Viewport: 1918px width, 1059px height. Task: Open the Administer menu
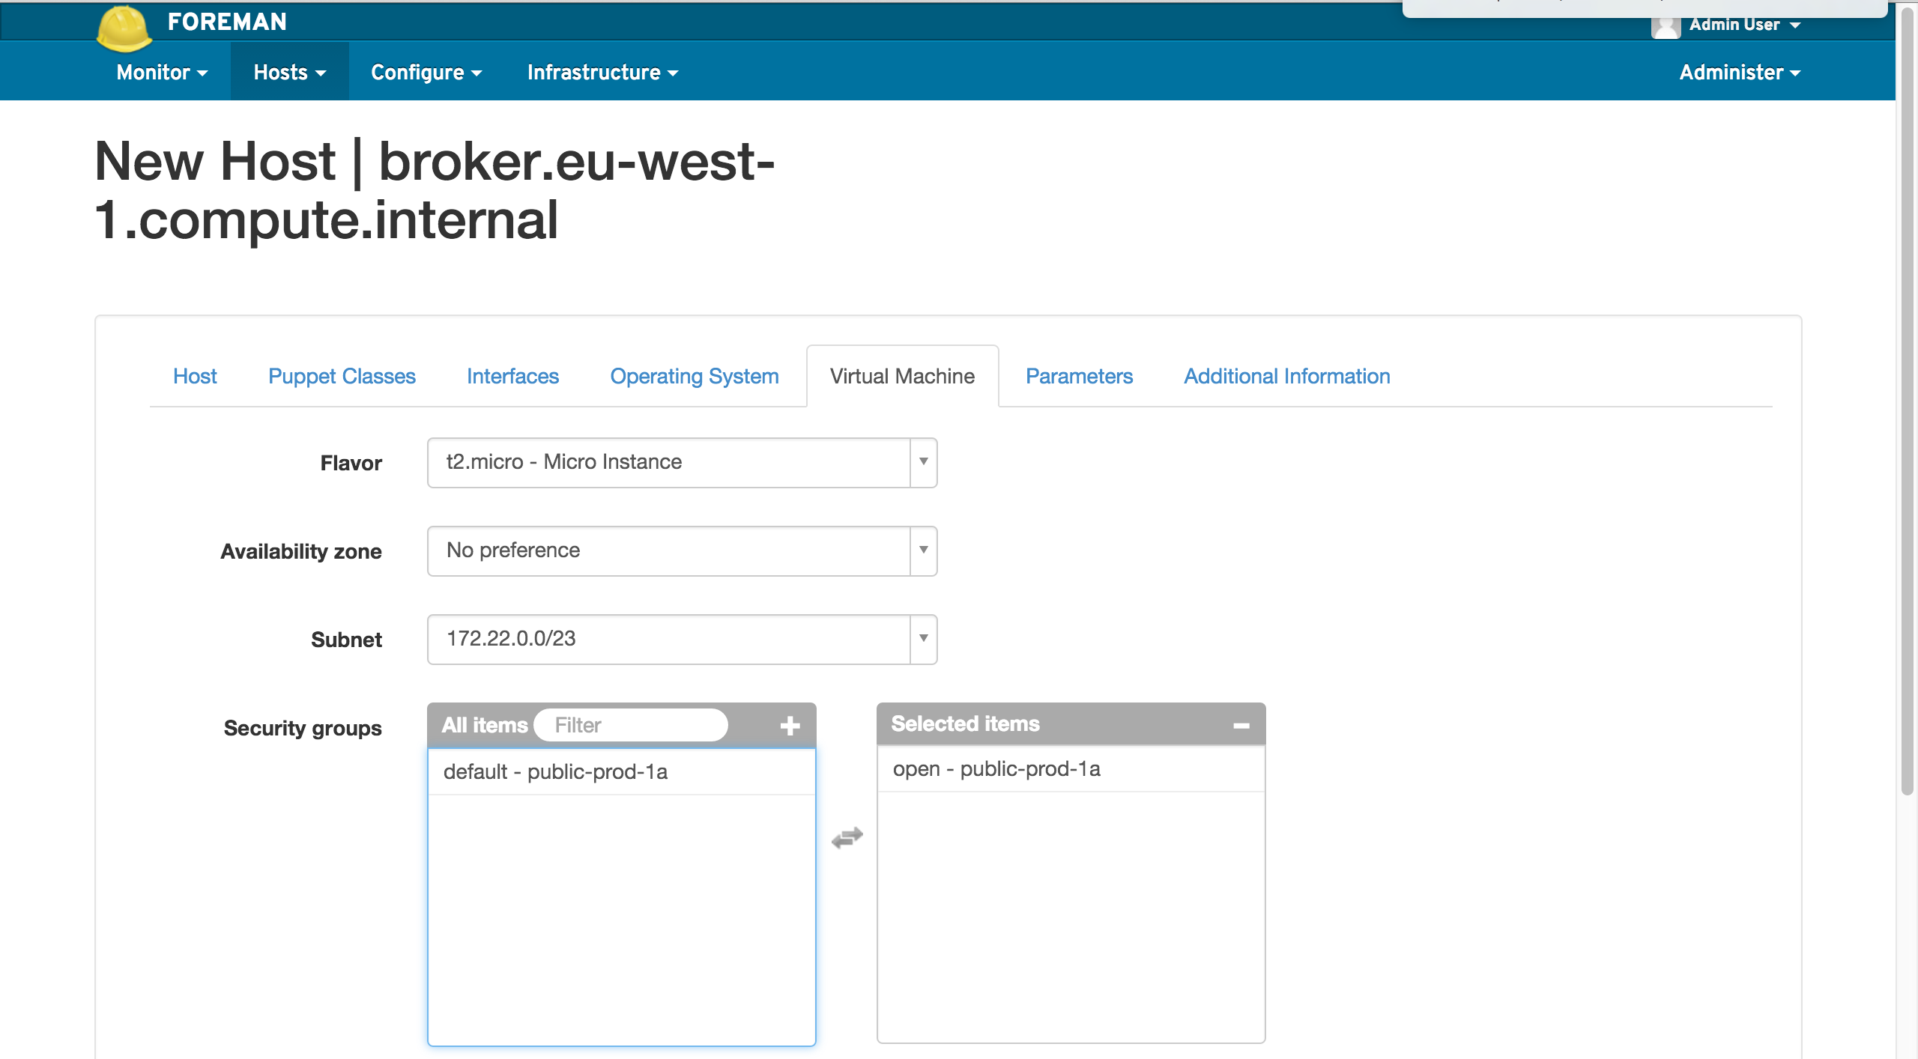1742,72
